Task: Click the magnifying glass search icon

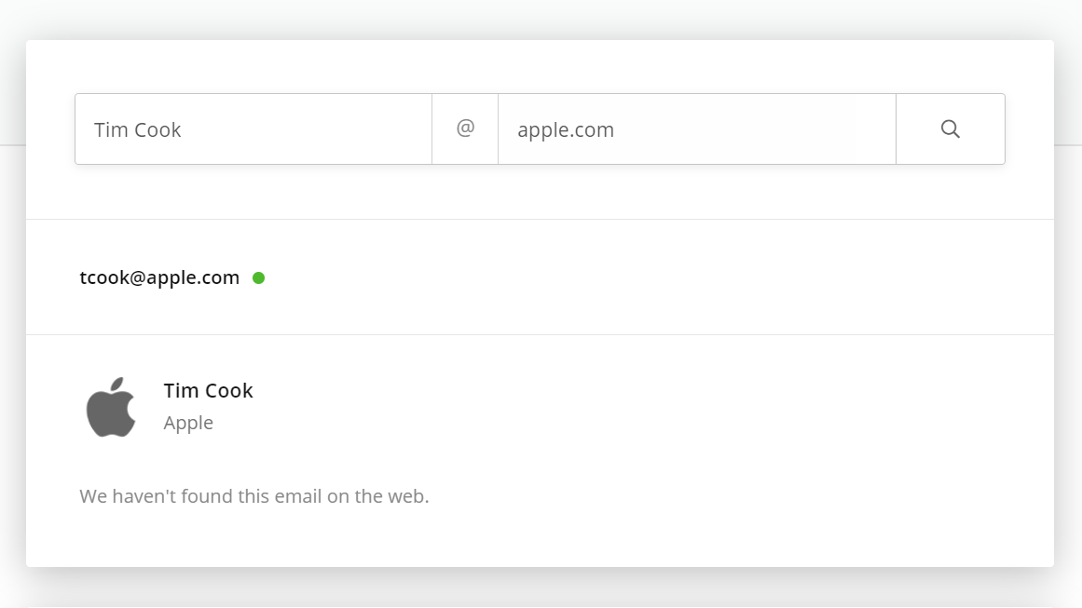Action: [x=951, y=128]
